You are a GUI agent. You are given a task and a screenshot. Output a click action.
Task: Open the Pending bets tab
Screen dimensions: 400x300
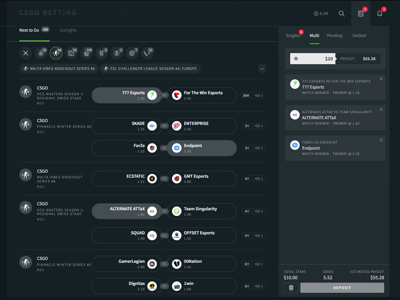[334, 35]
